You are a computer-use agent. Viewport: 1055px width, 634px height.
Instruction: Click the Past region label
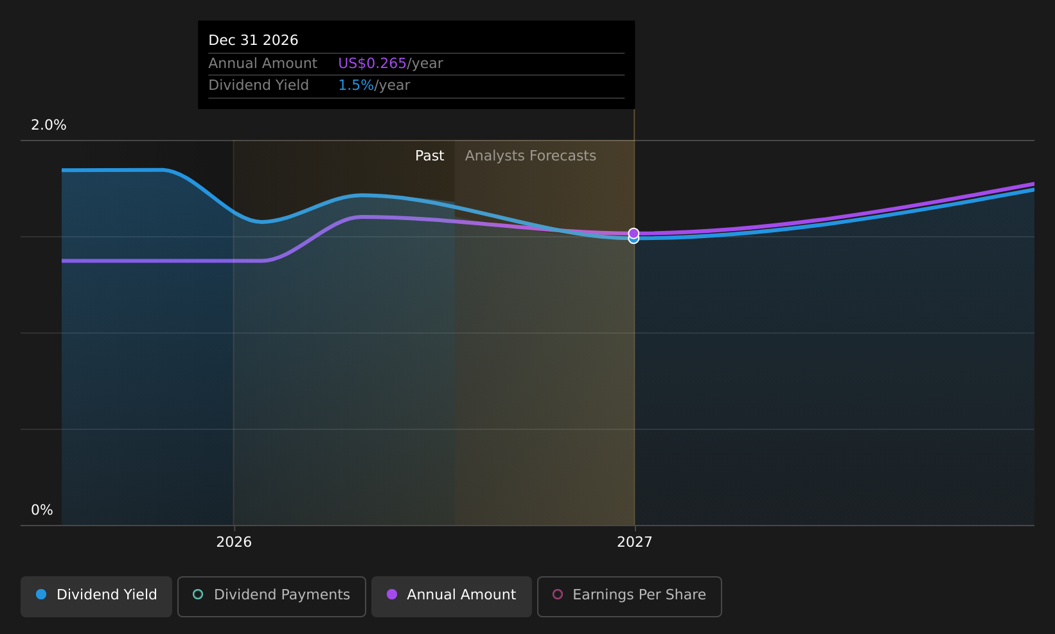(x=429, y=156)
